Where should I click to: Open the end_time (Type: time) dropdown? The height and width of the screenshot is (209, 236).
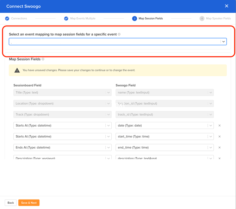[164, 147]
